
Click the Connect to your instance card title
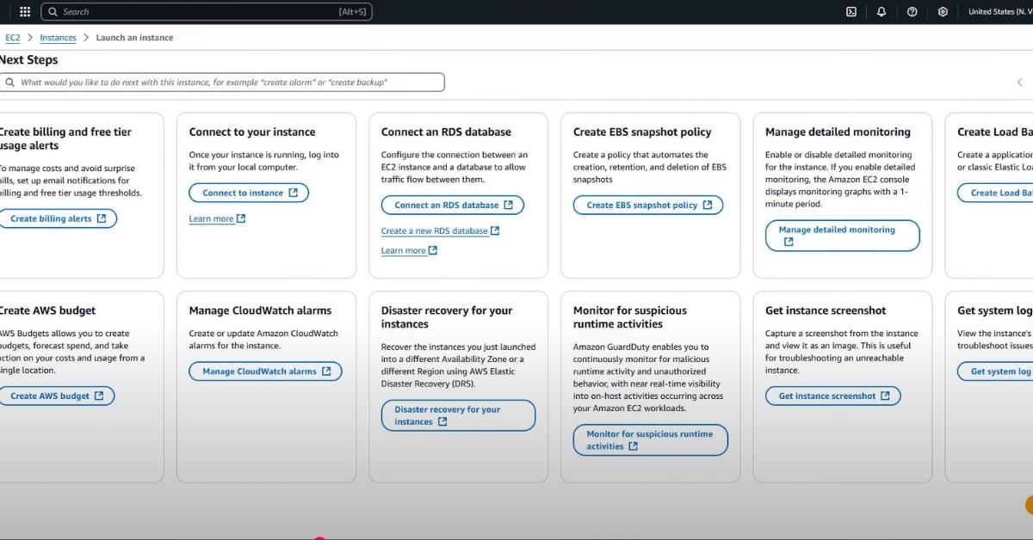252,132
